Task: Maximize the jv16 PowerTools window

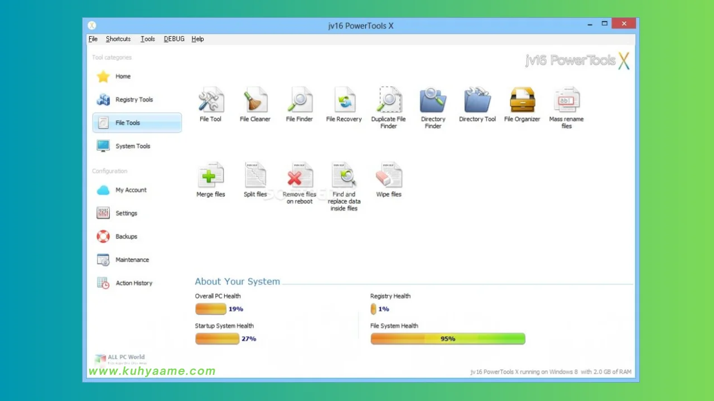Action: click(x=605, y=24)
